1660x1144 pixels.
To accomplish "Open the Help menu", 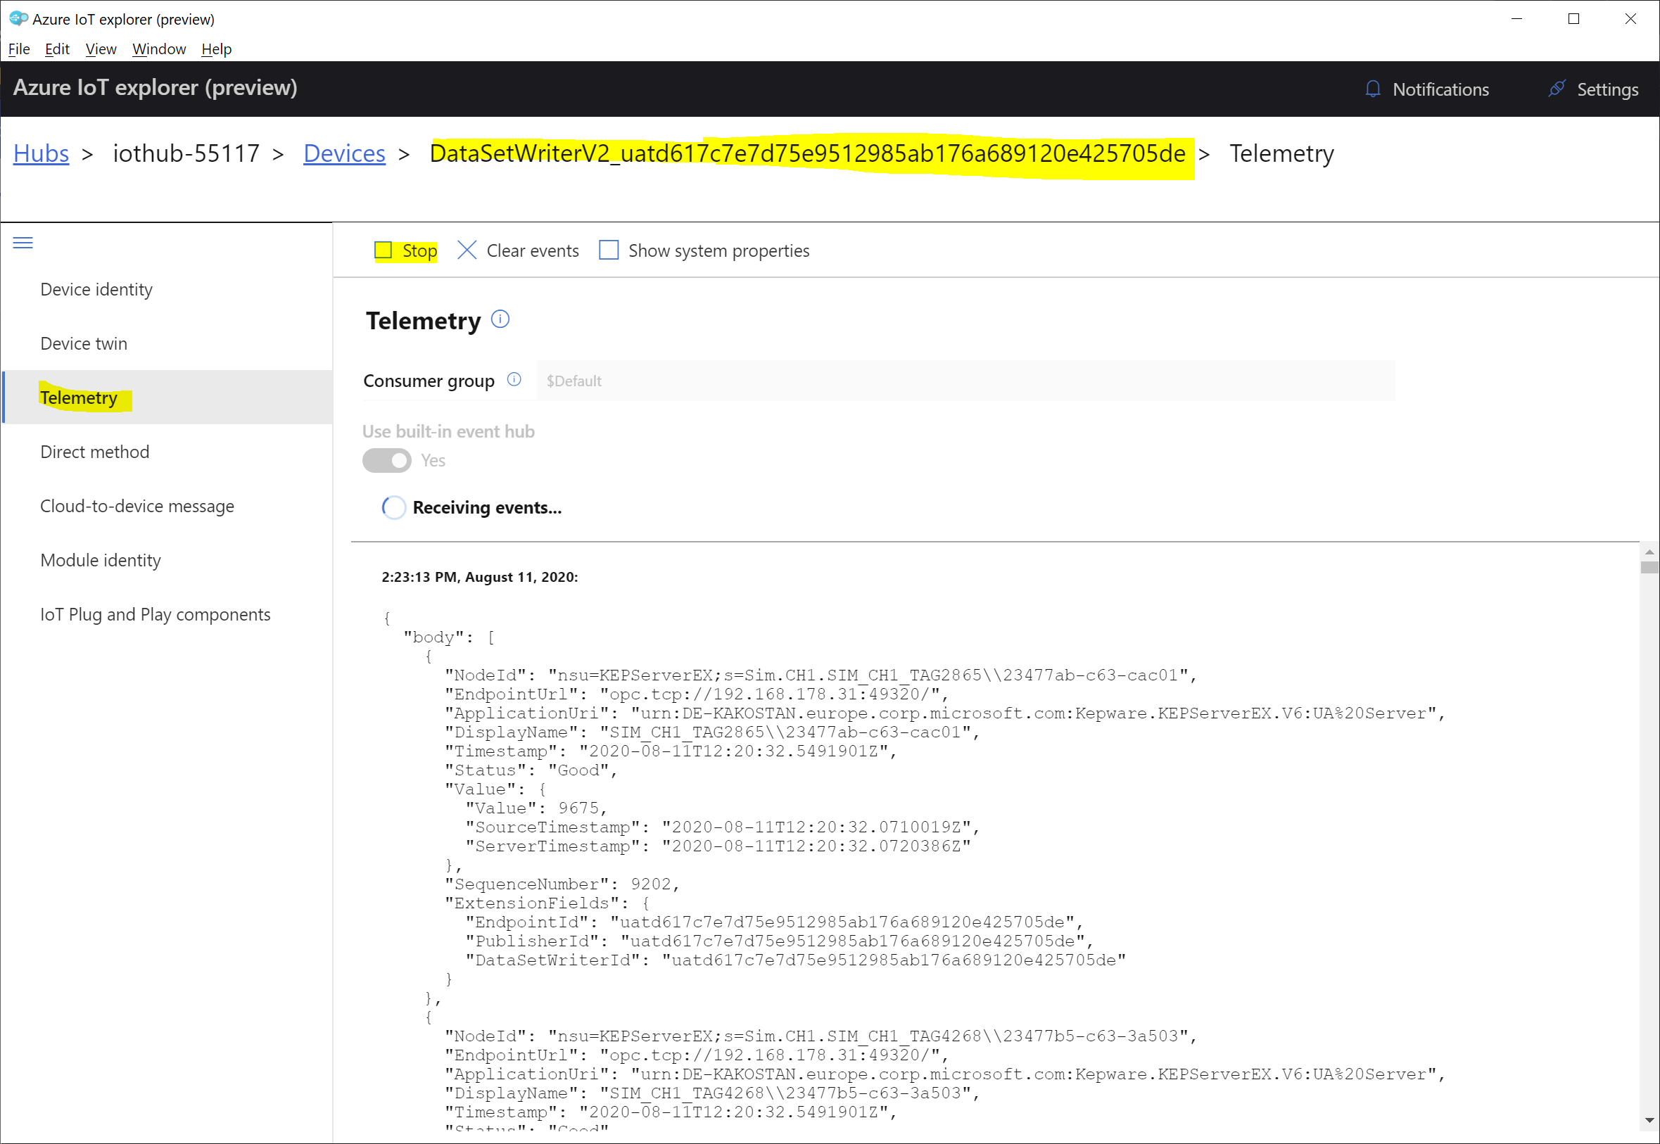I will (x=217, y=49).
